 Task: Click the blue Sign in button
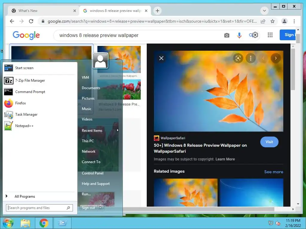tap(287, 35)
